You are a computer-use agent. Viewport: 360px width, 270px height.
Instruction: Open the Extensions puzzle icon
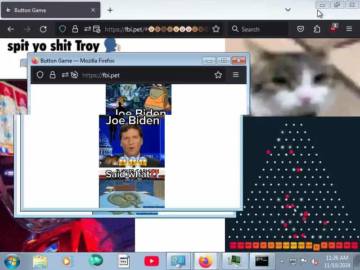tap(317, 29)
